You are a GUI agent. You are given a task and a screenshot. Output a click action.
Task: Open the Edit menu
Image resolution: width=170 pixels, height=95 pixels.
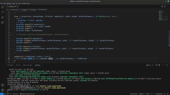point(4,3)
